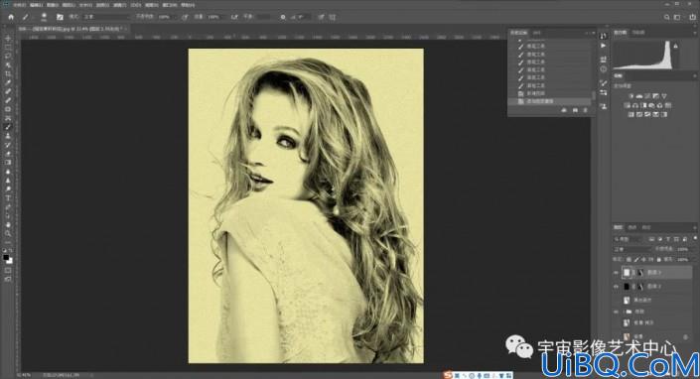Add a Hue/Saturation adjustment layer
The image size is (700, 379).
(x=627, y=105)
